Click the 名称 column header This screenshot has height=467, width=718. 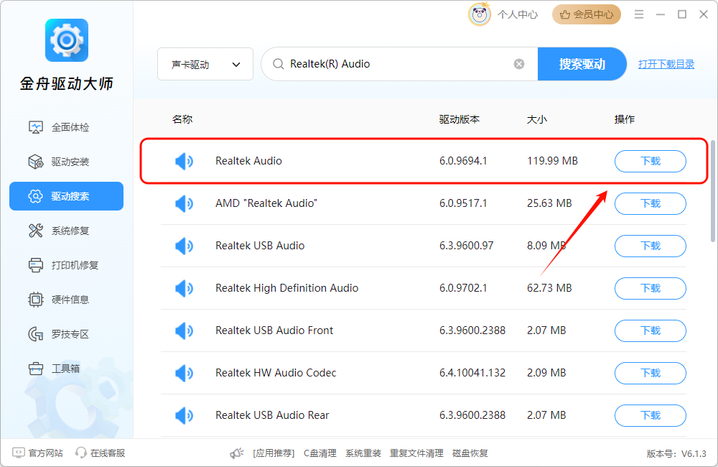[182, 119]
